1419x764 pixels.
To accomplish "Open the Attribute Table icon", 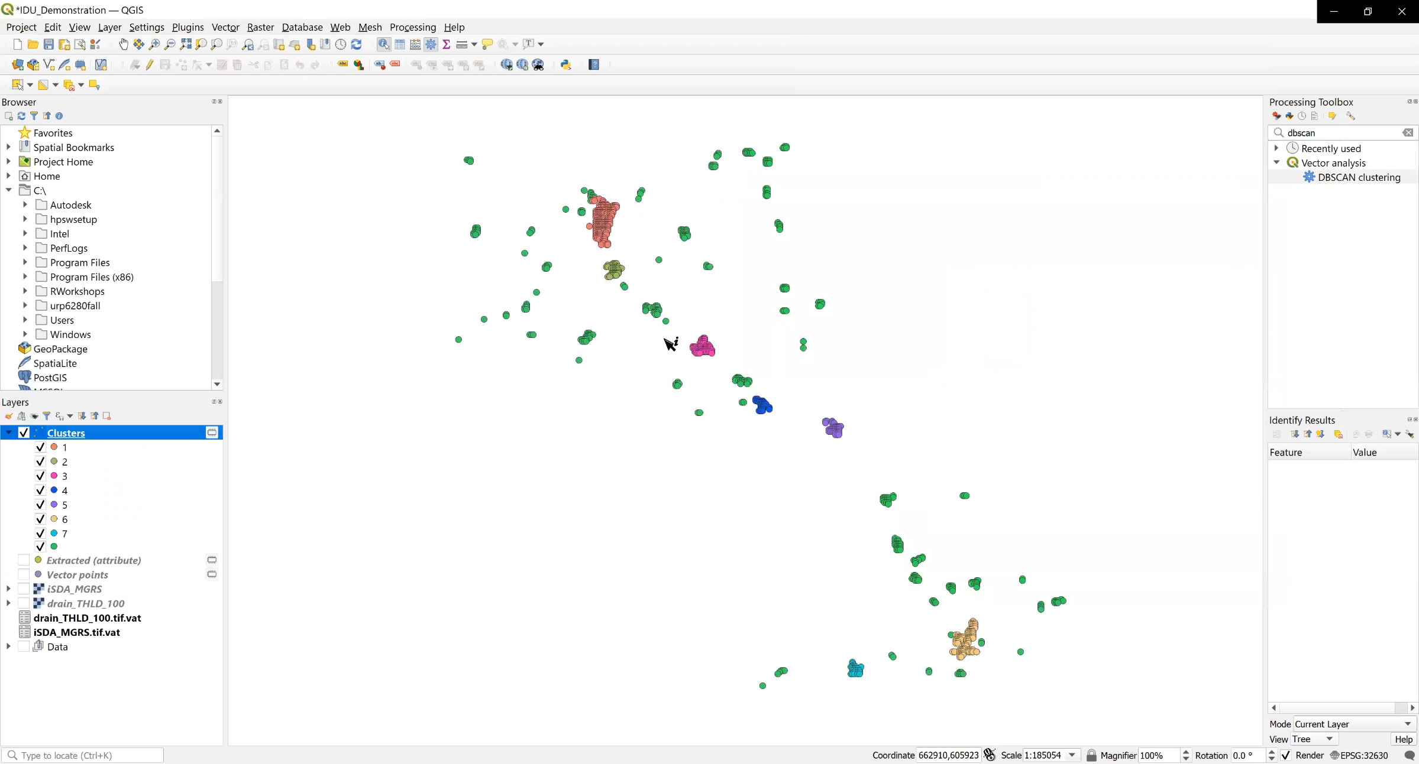I will (x=400, y=44).
